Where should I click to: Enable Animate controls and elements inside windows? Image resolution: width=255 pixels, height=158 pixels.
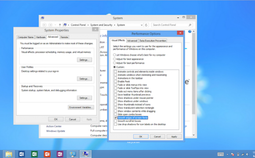(x=116, y=72)
